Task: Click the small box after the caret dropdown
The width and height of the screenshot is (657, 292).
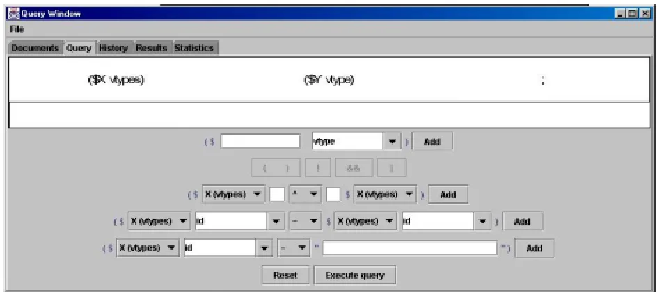Action: [333, 195]
